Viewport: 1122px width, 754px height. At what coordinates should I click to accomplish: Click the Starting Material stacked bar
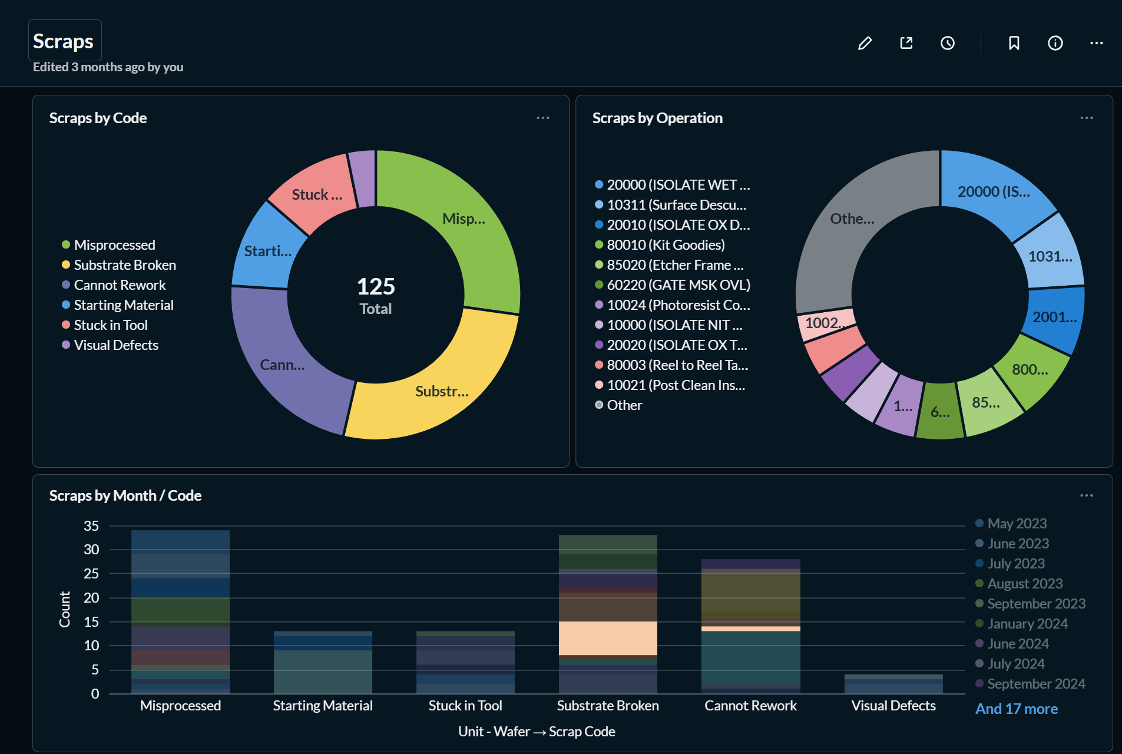click(x=323, y=662)
